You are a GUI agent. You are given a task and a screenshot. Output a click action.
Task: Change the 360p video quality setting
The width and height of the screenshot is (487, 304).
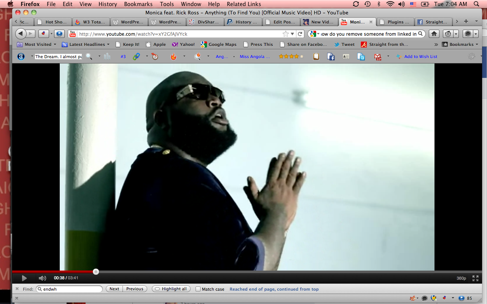coord(461,278)
